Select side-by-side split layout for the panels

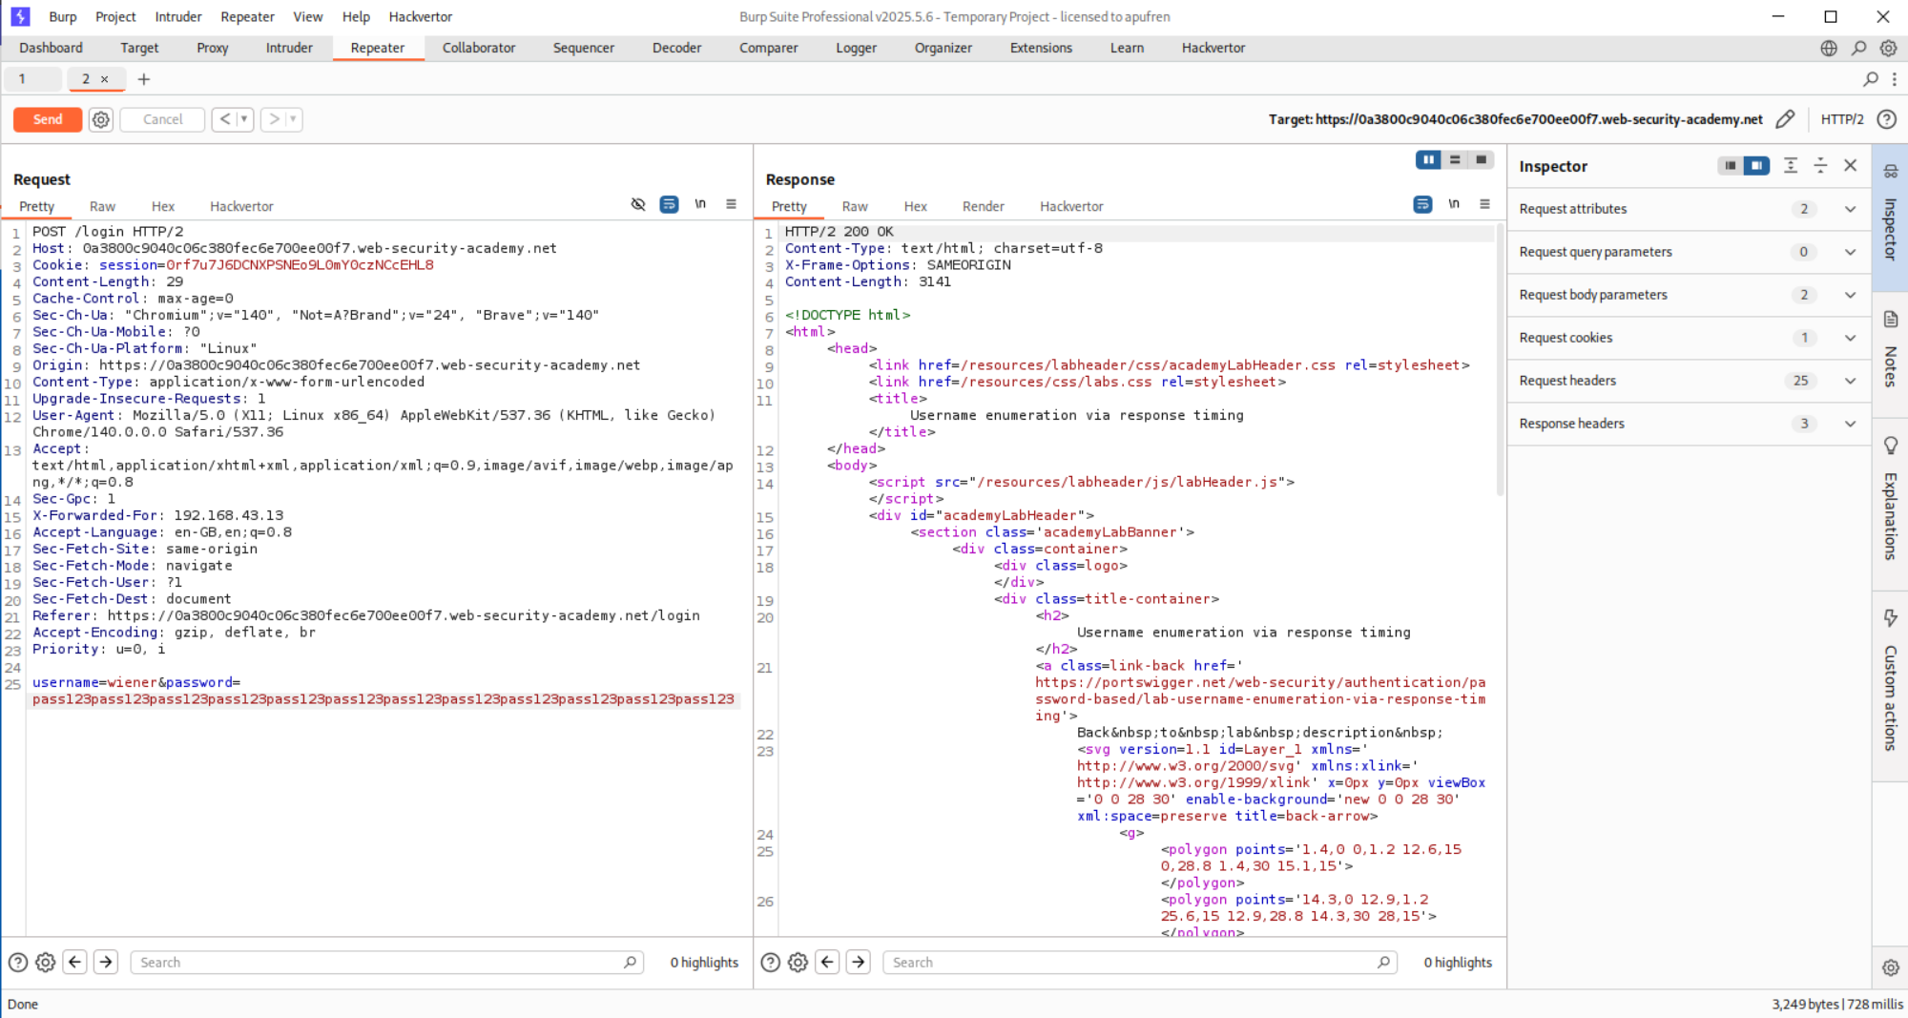1428,160
